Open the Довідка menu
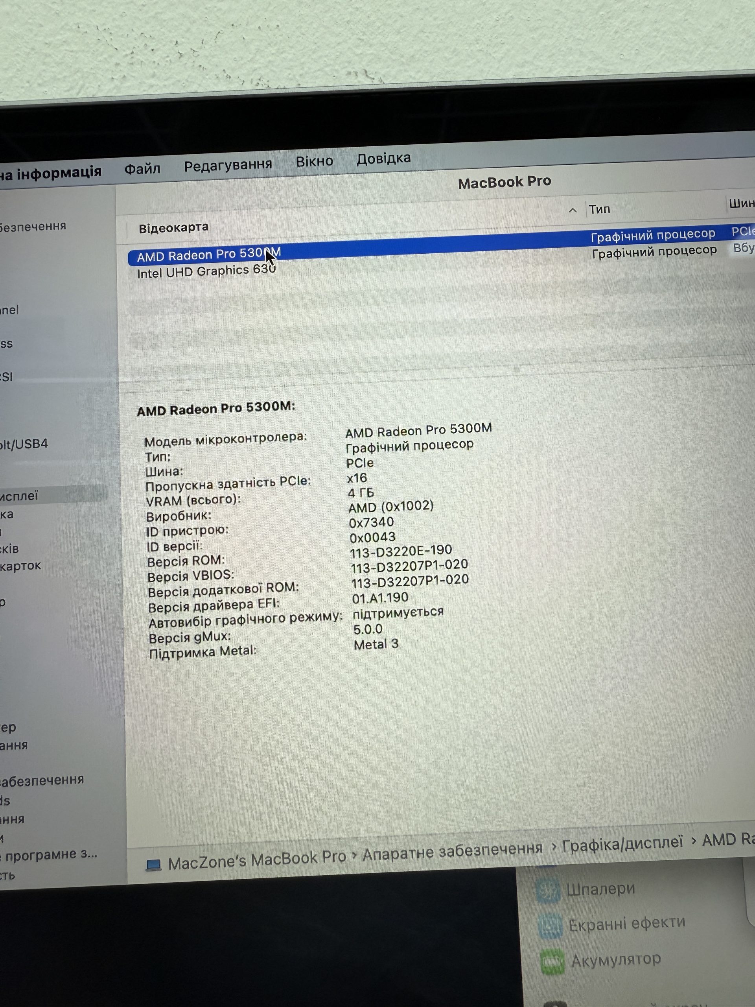Screen dimensions: 755x1007 [383, 159]
